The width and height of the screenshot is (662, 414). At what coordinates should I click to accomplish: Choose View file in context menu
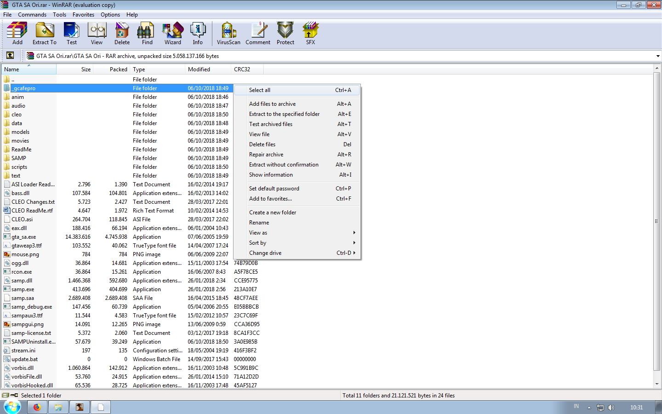coord(297,134)
